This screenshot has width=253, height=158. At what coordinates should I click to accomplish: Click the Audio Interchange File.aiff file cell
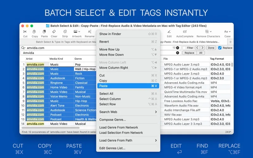coord(186,110)
